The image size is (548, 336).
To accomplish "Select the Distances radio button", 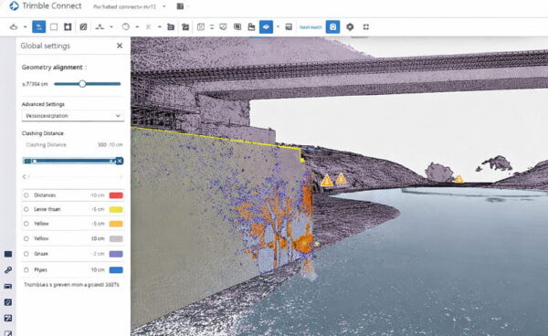I will tap(26, 195).
